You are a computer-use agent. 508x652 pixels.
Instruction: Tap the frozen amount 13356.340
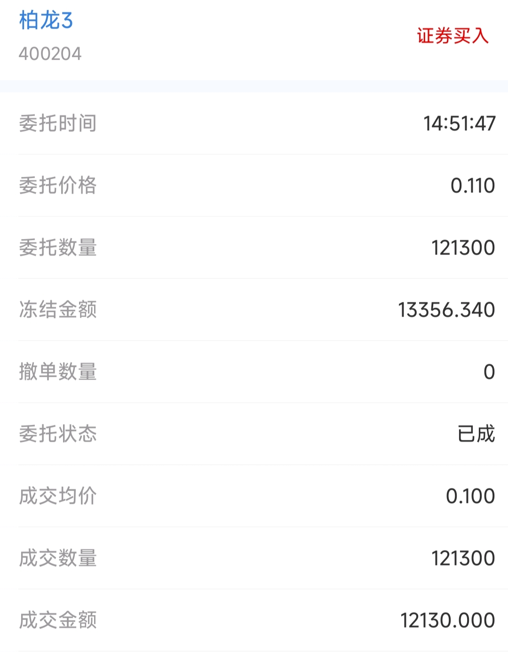446,310
